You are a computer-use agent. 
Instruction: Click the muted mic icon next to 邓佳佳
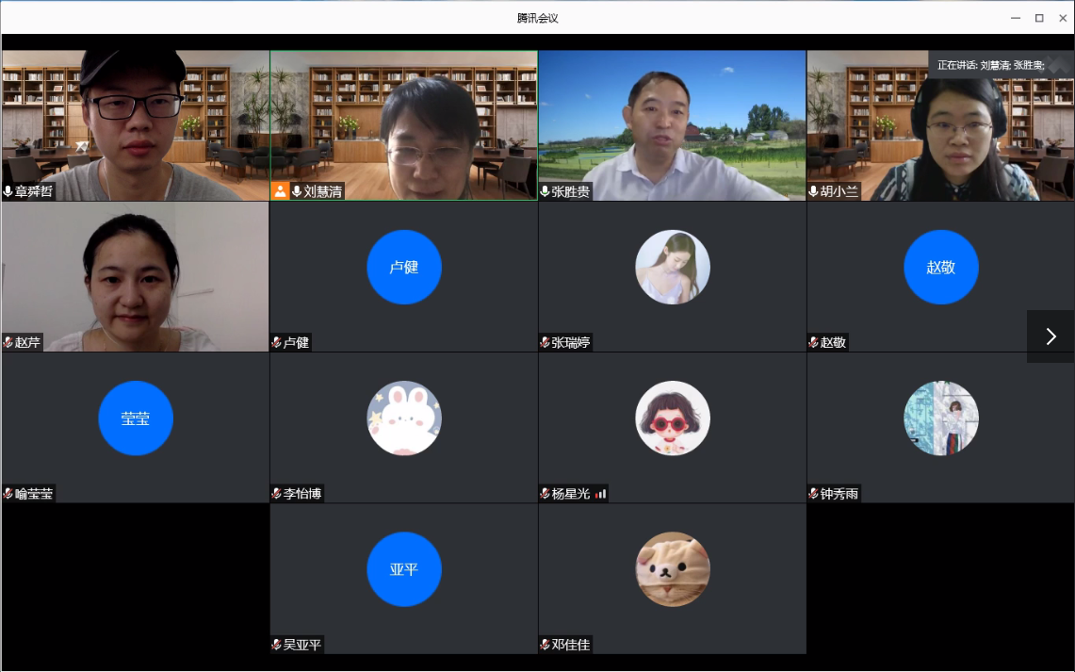point(546,645)
